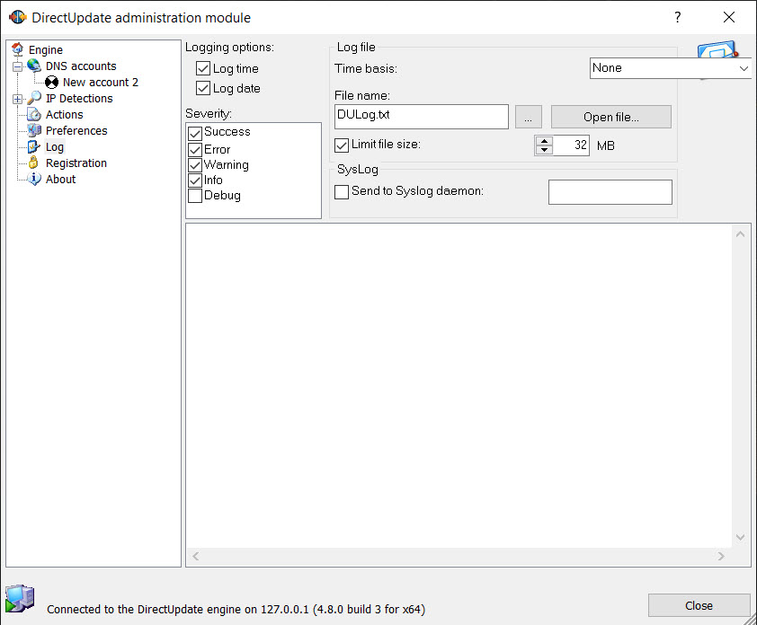Click the Connected to the DirectUpdate engine status text
The width and height of the screenshot is (757, 625).
(236, 609)
